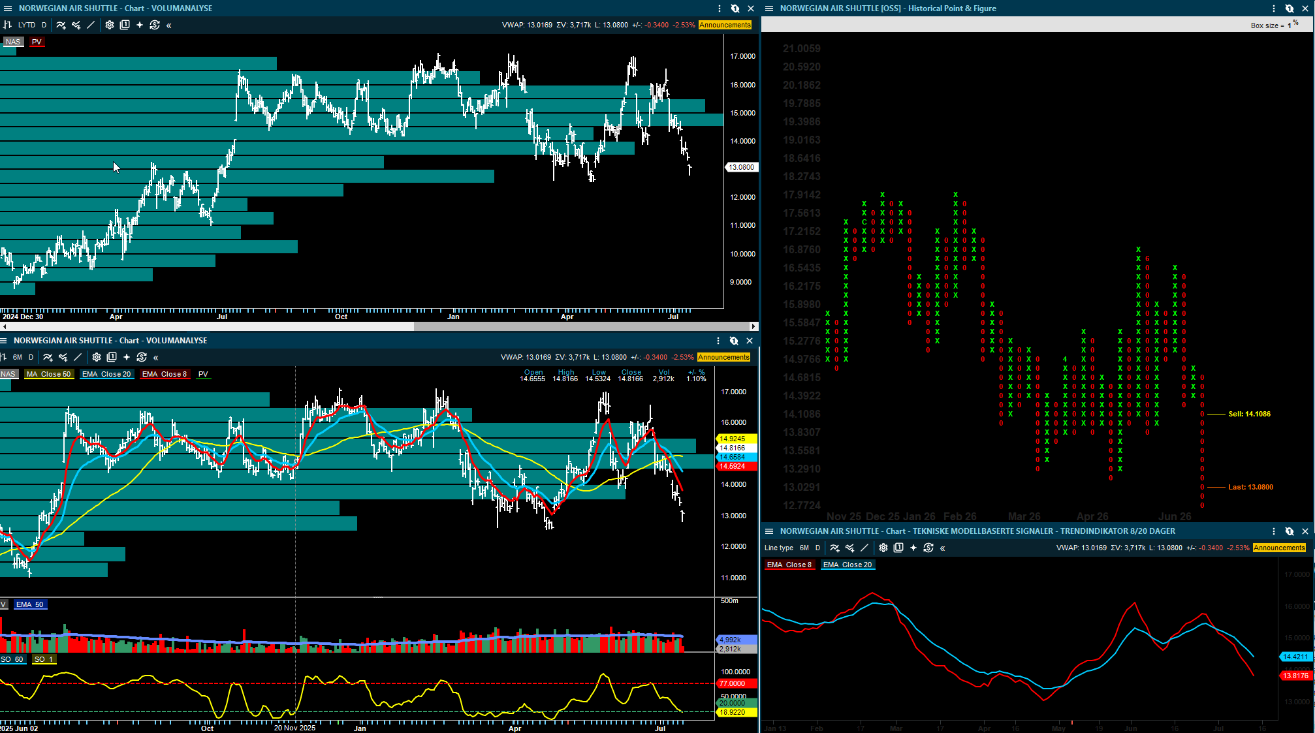
Task: Open more options menu of bottom-left chart
Action: click(718, 341)
